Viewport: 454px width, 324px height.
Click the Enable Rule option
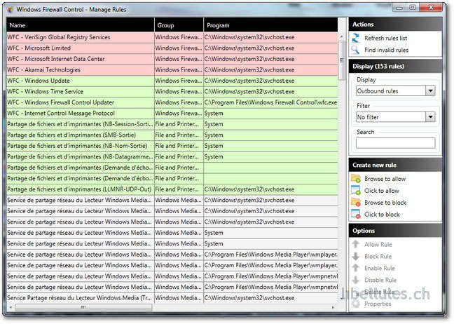pyautogui.click(x=380, y=269)
